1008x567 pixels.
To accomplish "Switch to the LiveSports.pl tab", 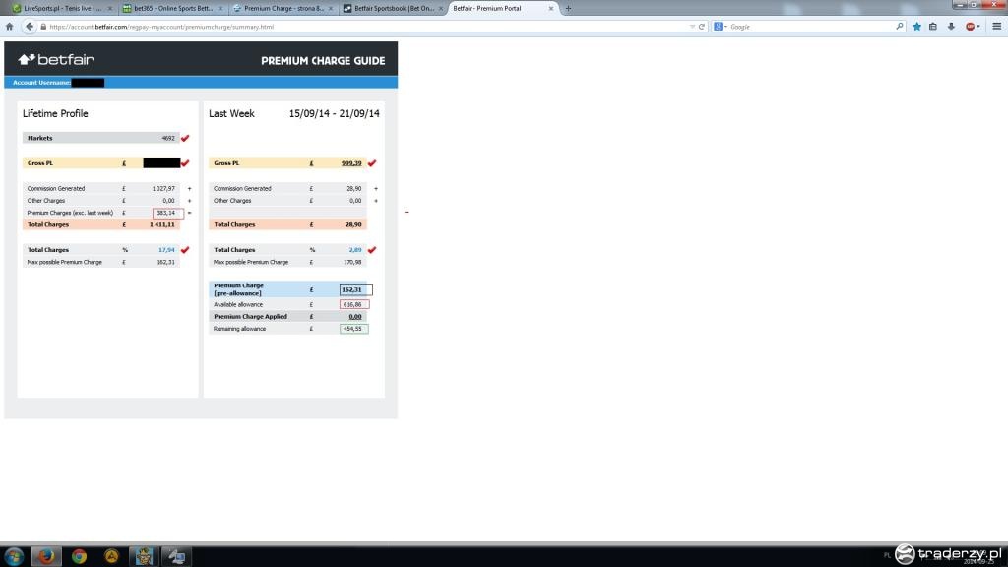I will click(62, 8).
